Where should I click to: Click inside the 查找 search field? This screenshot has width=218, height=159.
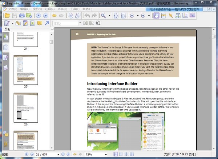(x=65, y=23)
